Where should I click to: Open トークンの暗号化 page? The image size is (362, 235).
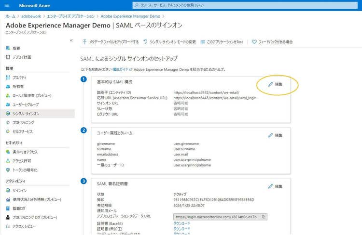coord(25,170)
